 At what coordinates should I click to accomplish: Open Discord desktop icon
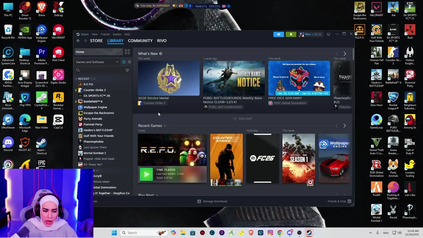pos(8,144)
